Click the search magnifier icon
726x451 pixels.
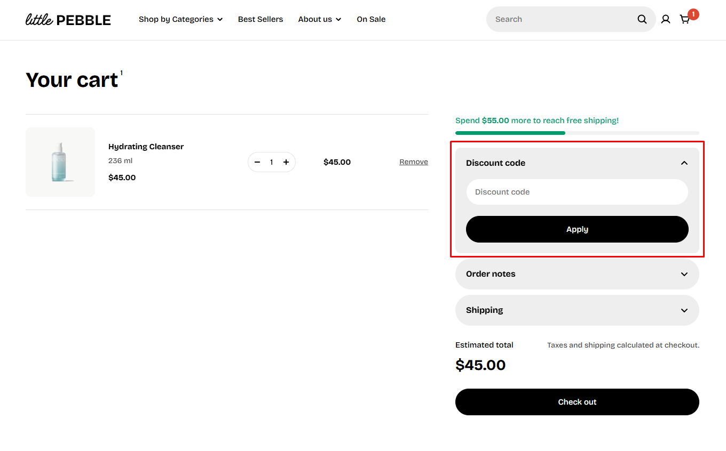(x=642, y=19)
